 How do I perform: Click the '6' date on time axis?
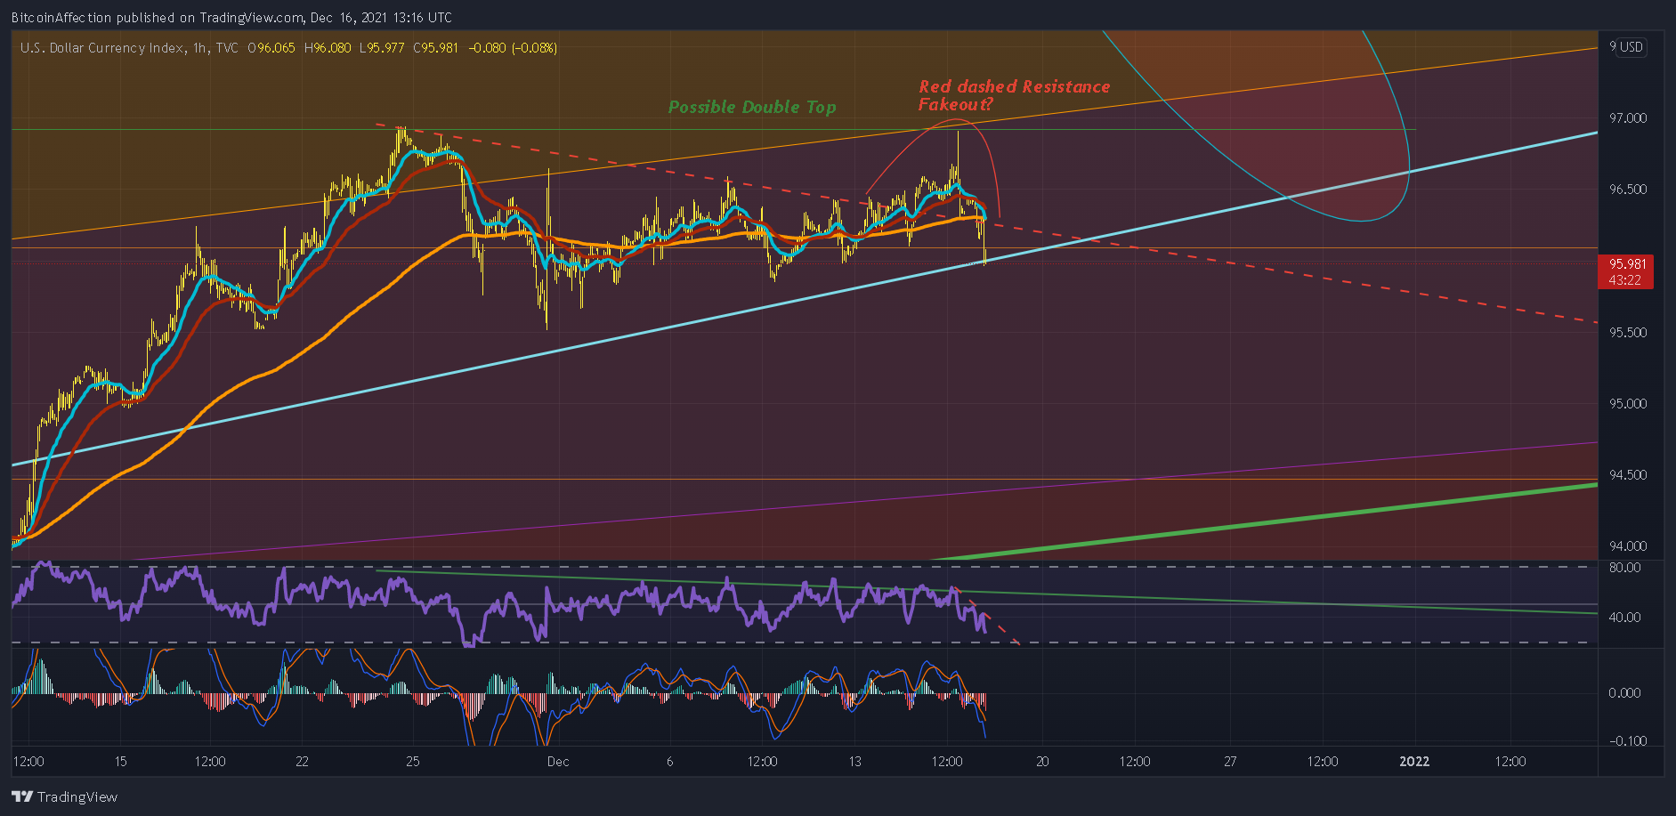pos(669,762)
